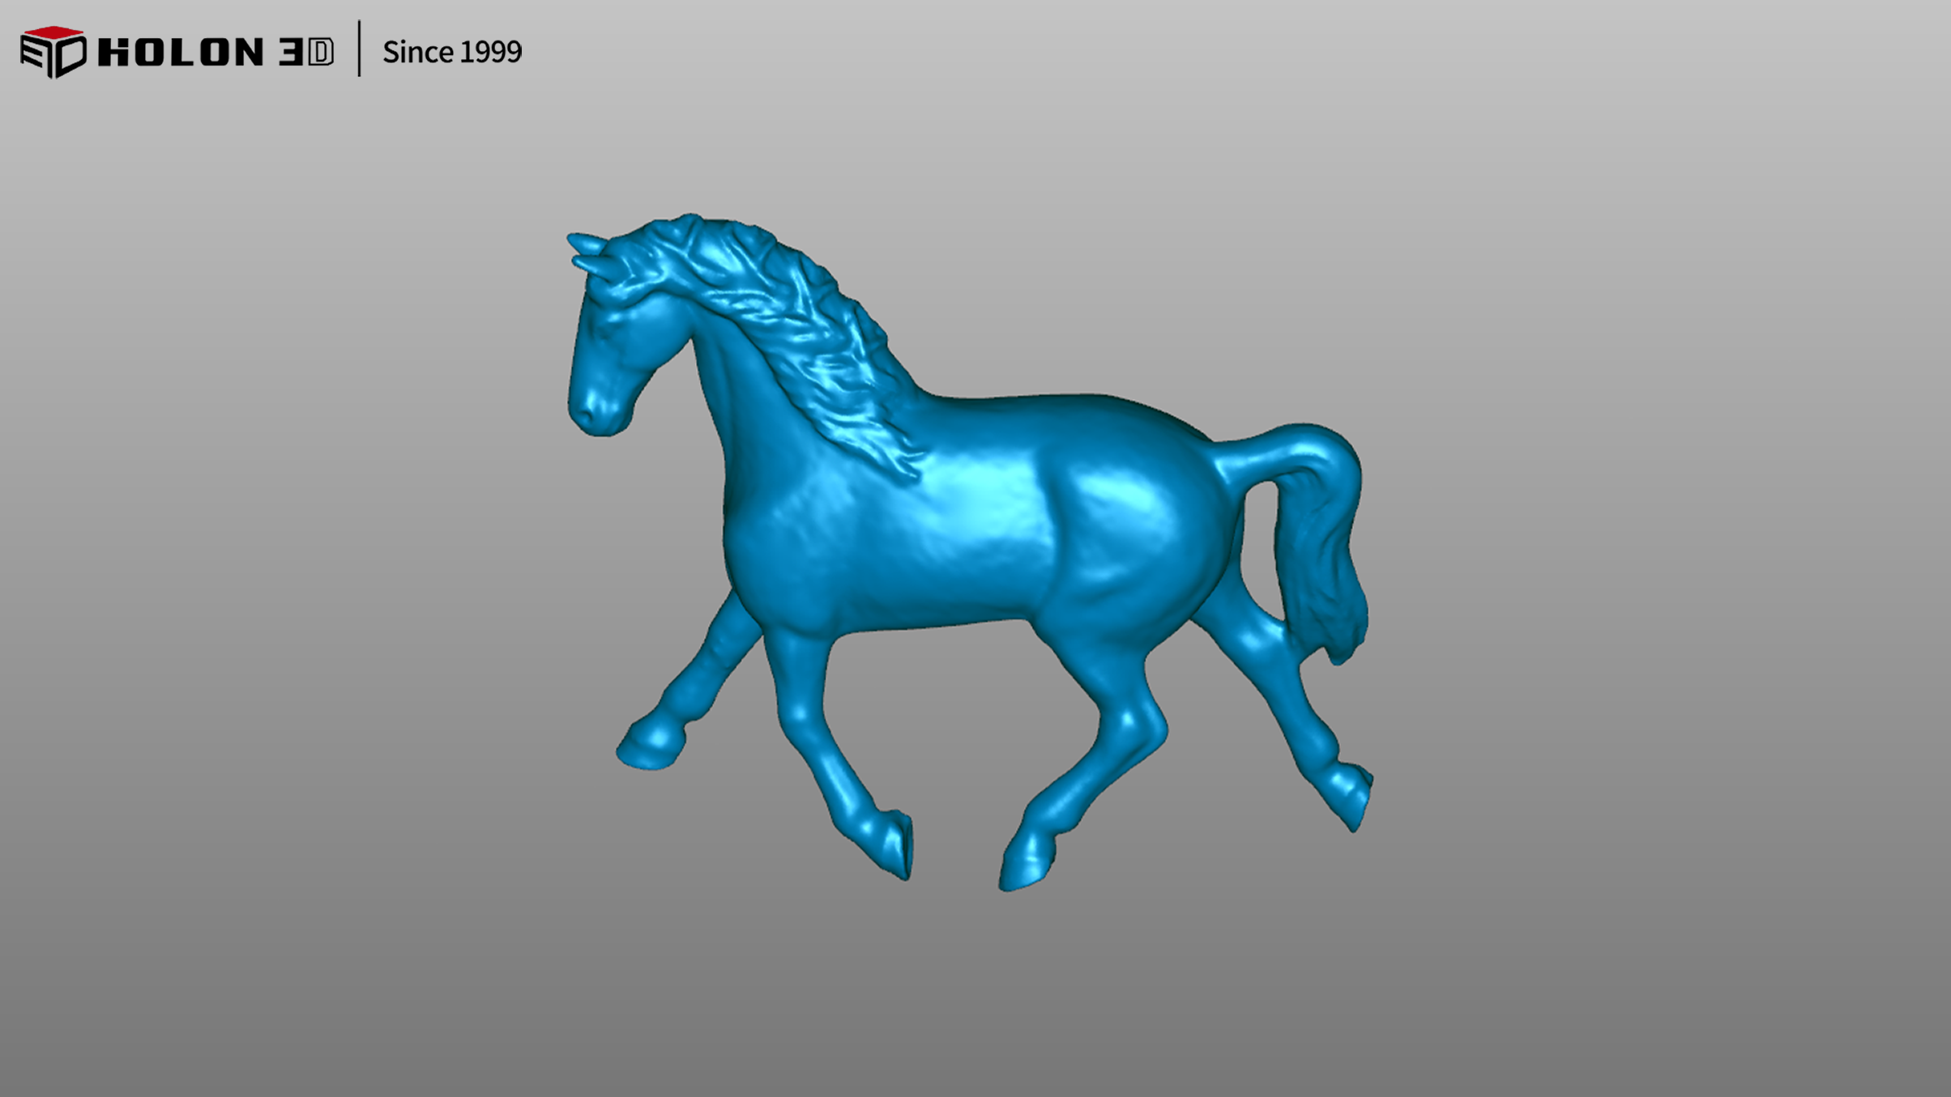
Task: Click the horse's rounded hindquarters
Action: coord(1151,518)
